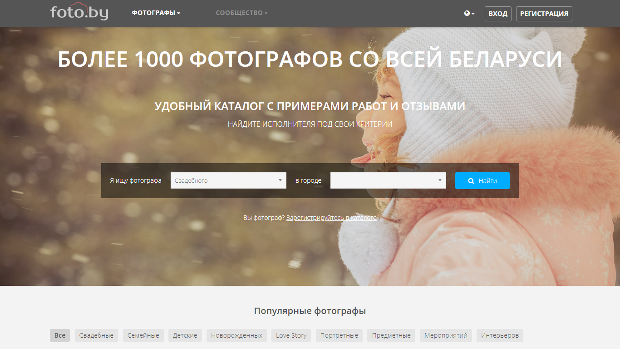Click the НАЙДИТЕ ИСПОЛНИТЕЛЯ ПОД СВОИ КРИТЕРИИ text
The width and height of the screenshot is (620, 349).
click(310, 124)
